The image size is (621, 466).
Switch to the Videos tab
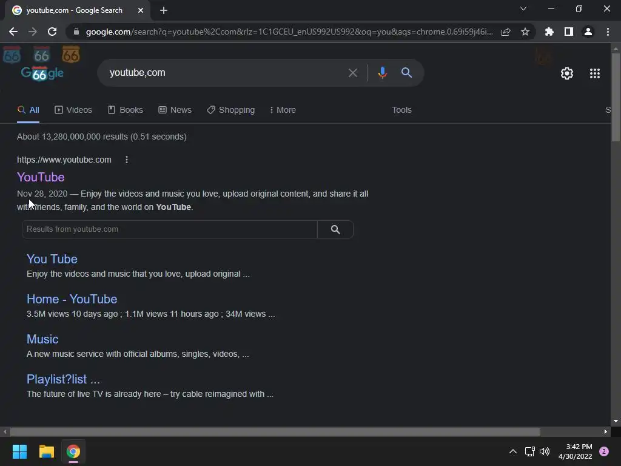pos(73,110)
